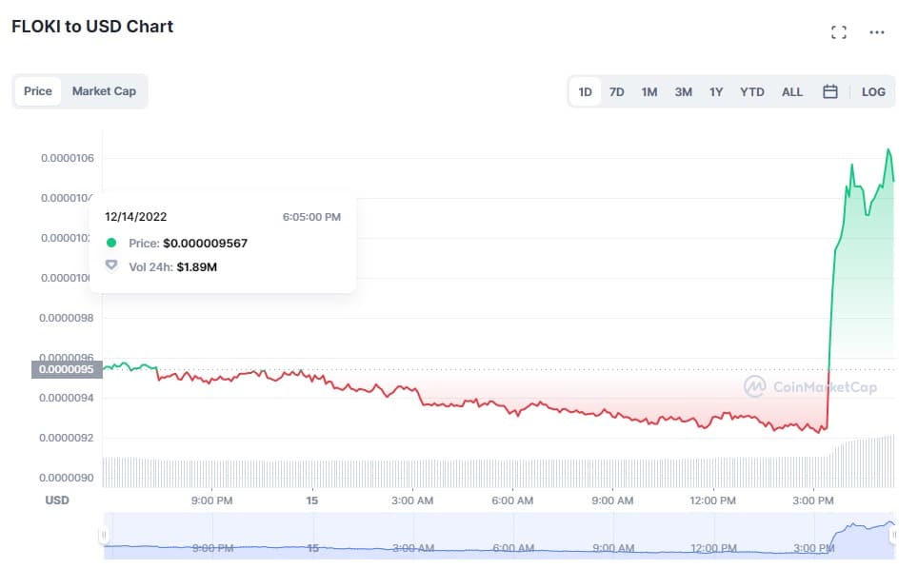Select the ALL time range
Image resolution: width=918 pixels, height=569 pixels.
point(792,91)
